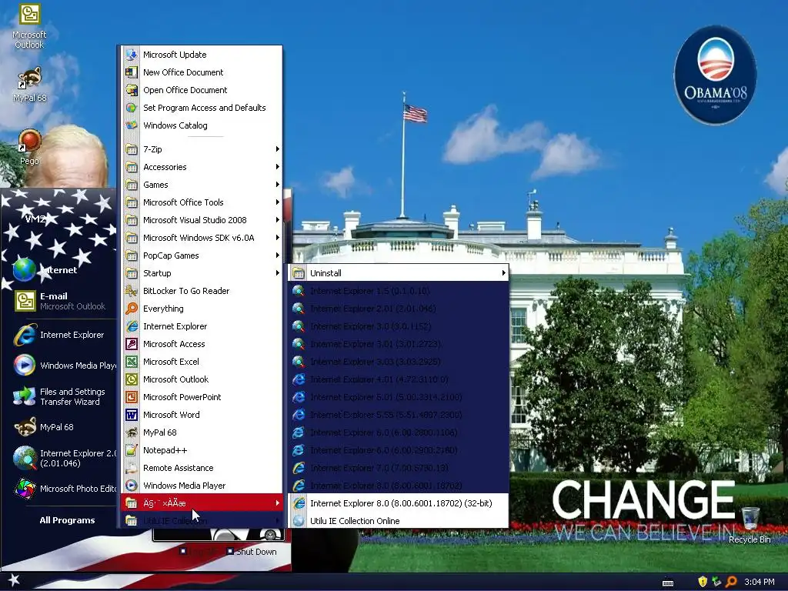788x591 pixels.
Task: Expand the Games submenu arrow
Action: 277,185
